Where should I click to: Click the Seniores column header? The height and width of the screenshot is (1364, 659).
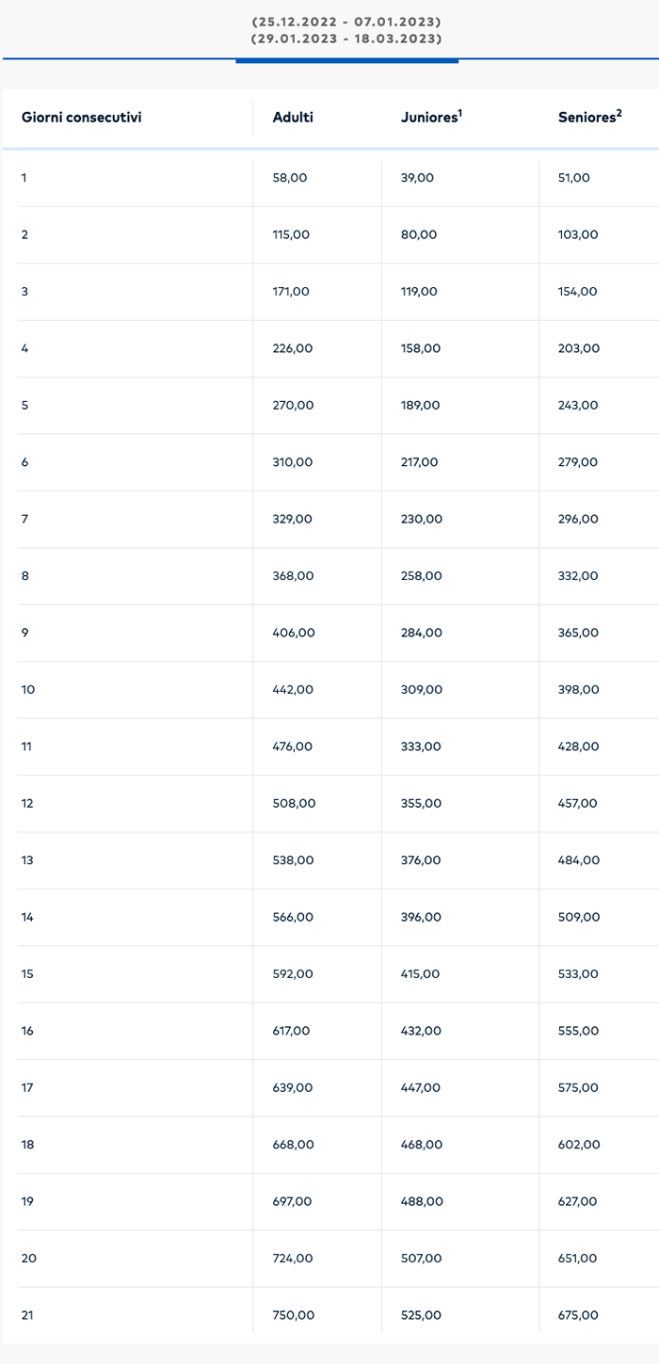coord(587,118)
